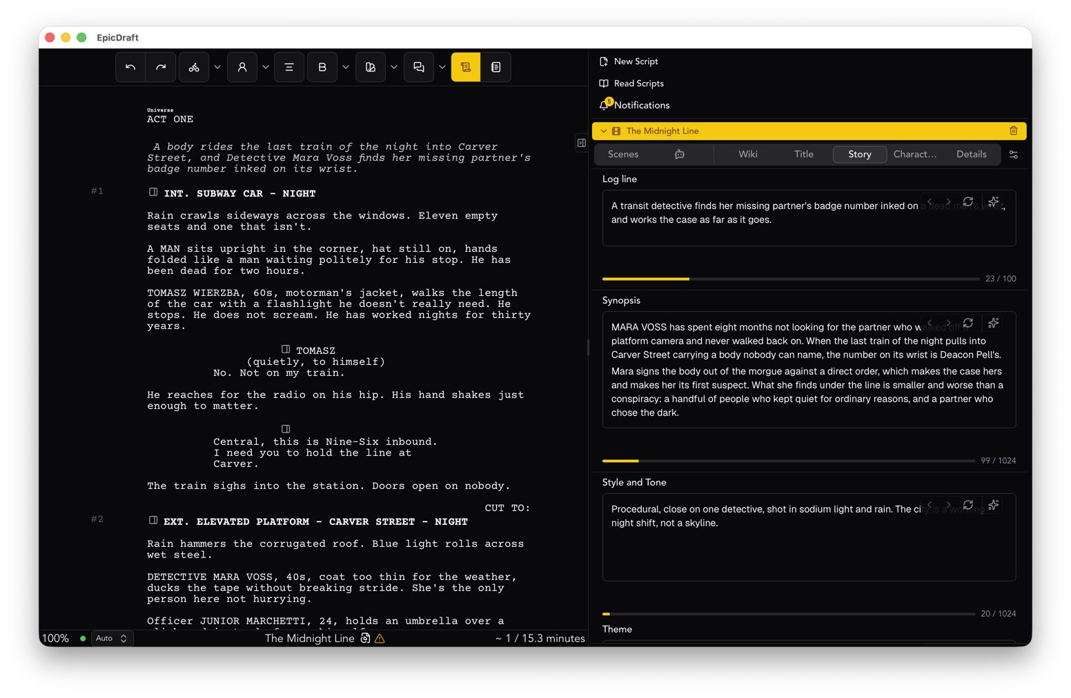Click the Log line 23/100 progress bar
Image resolution: width=1071 pixels, height=698 pixels.
[791, 279]
